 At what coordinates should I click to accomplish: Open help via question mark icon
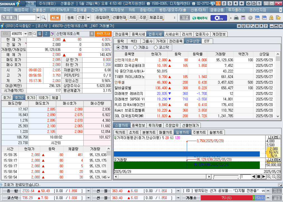[259, 3]
